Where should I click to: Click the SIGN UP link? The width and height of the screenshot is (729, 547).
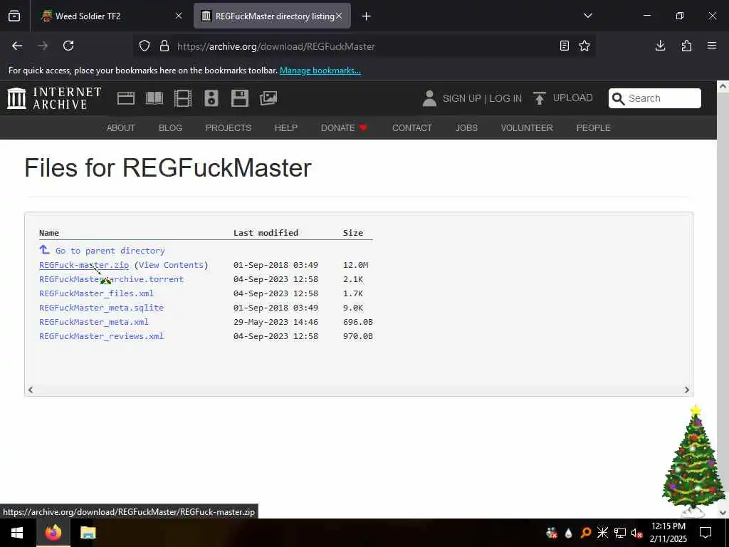tap(461, 98)
